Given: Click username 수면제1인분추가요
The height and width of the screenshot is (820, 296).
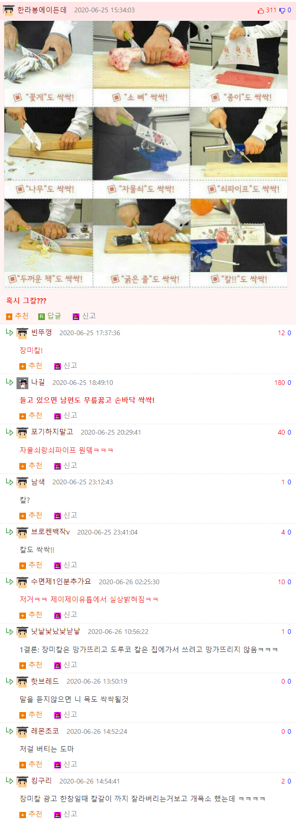Looking at the screenshot, I should 61,581.
